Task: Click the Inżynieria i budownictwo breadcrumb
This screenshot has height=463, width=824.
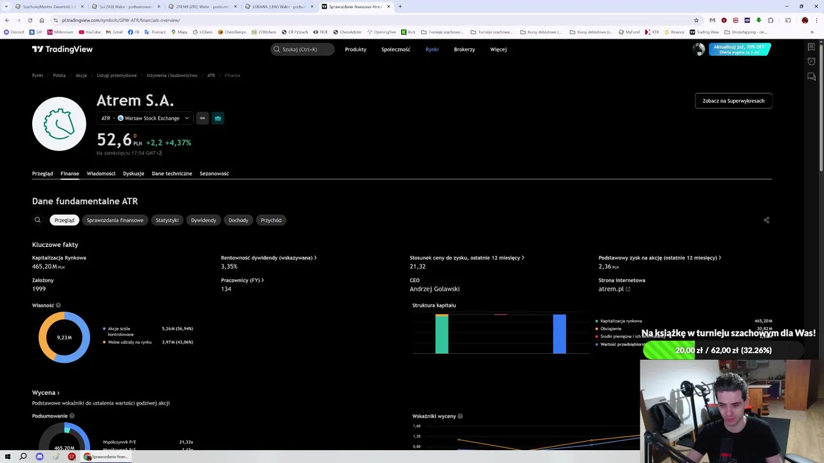Action: (x=172, y=75)
